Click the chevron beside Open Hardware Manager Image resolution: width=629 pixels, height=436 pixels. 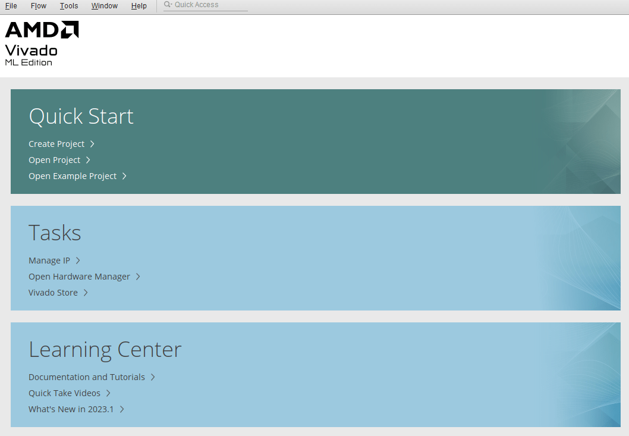pyautogui.click(x=138, y=276)
